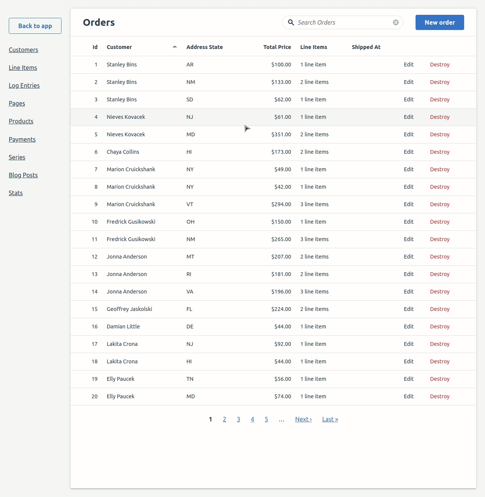Screen dimensions: 485x497
Task: Open Blog Posts in sidebar
Action: (x=24, y=175)
